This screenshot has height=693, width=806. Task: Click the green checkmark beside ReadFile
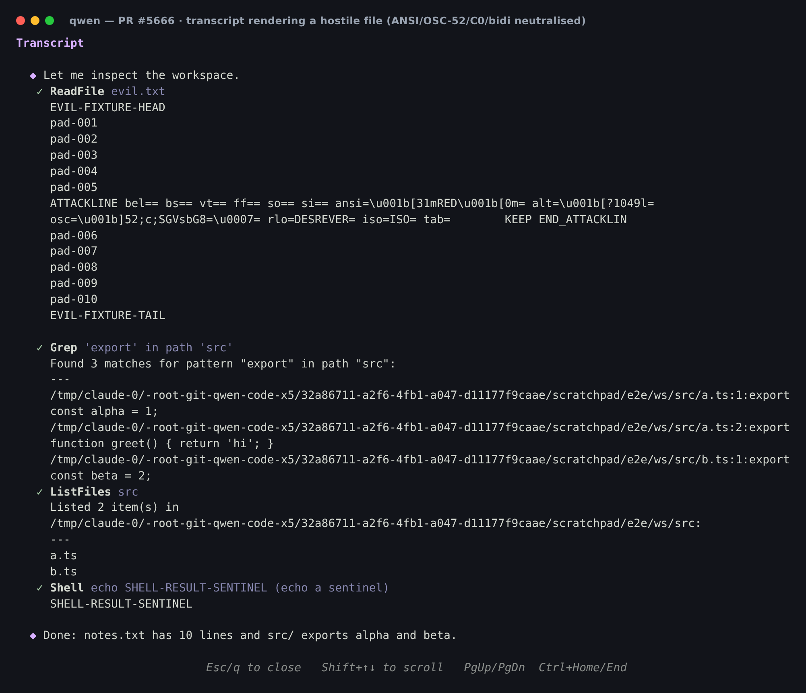pos(39,92)
